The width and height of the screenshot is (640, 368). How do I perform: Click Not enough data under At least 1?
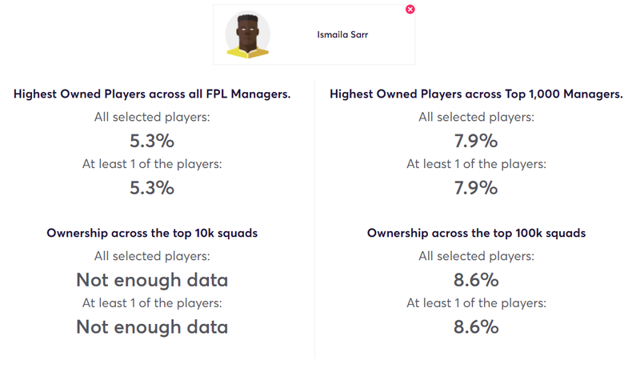(x=152, y=327)
